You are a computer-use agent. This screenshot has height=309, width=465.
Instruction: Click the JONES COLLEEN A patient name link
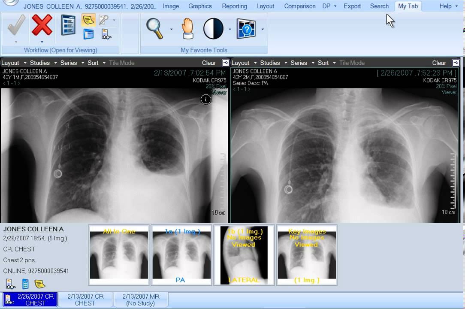(33, 229)
